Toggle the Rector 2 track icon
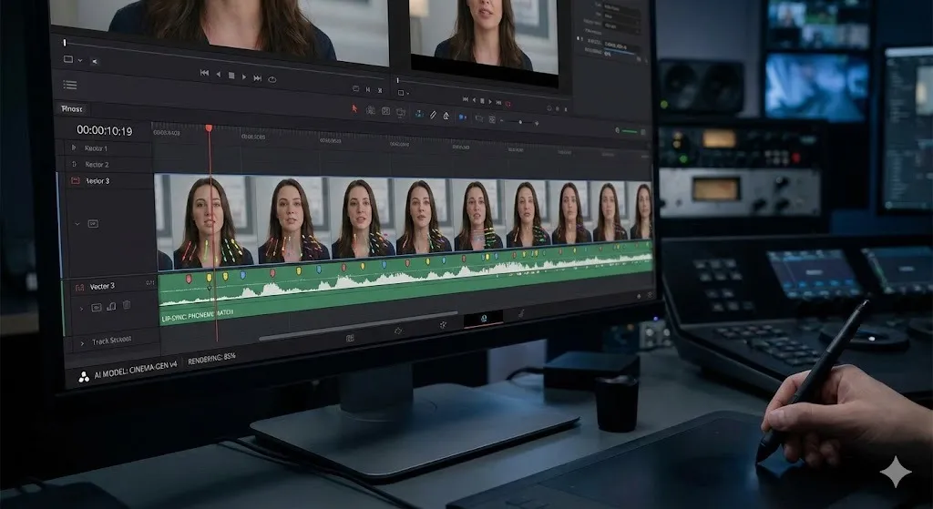Image resolution: width=933 pixels, height=509 pixels. pyautogui.click(x=74, y=164)
